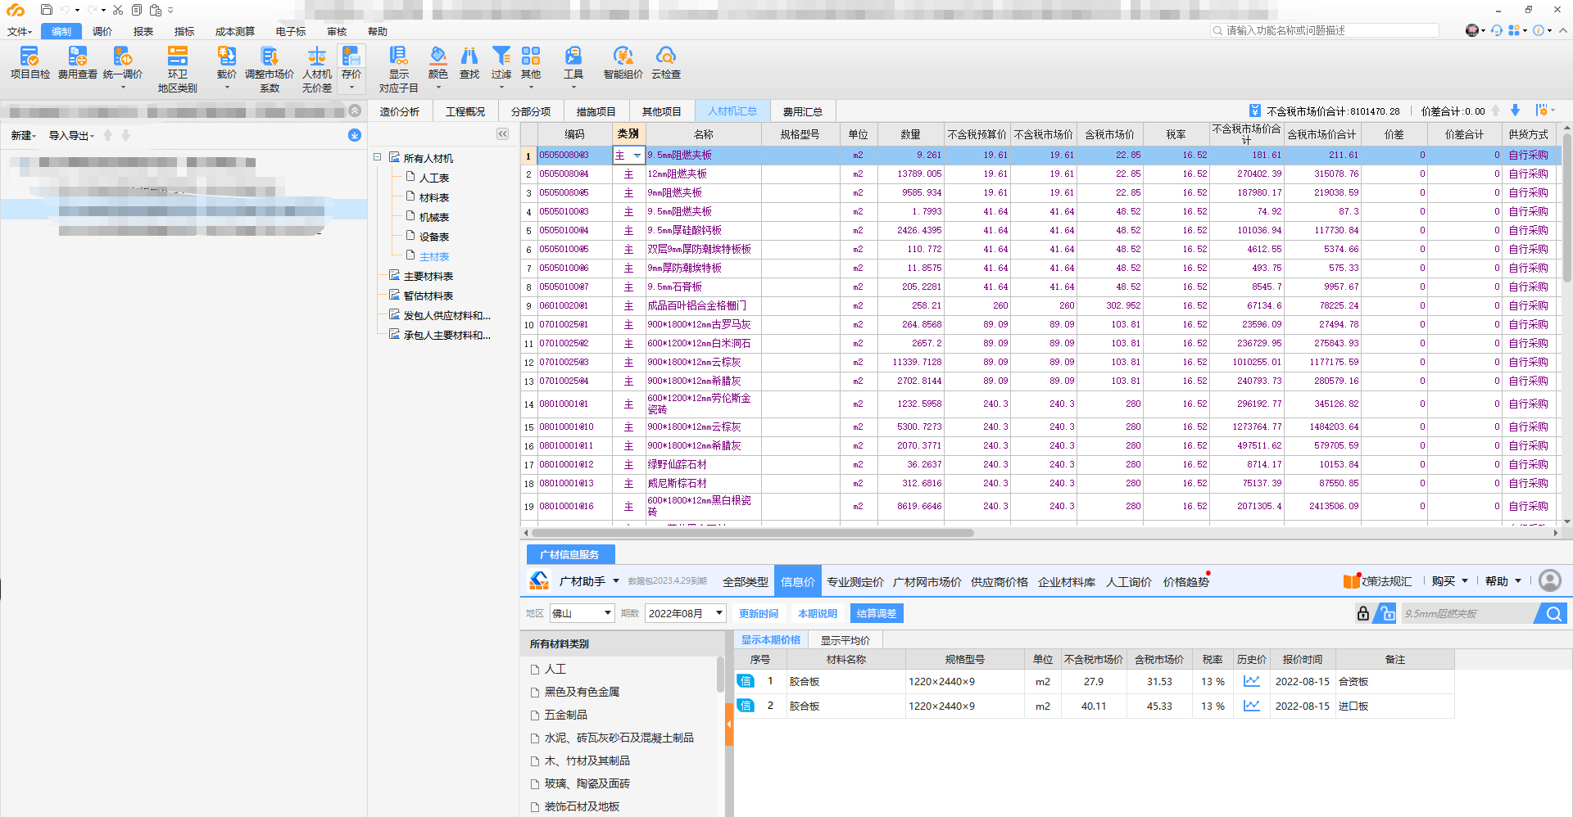1573x817 pixels.
Task: Click the user avatar in 广材助手 panel
Action: (x=1549, y=580)
